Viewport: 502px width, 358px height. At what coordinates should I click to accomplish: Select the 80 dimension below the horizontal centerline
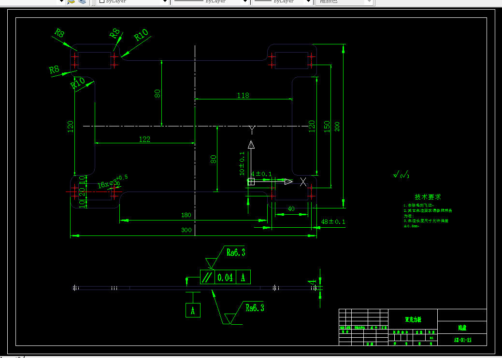tap(213, 159)
